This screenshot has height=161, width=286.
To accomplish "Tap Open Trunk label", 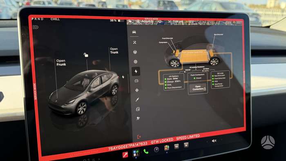I will pos(114,51).
